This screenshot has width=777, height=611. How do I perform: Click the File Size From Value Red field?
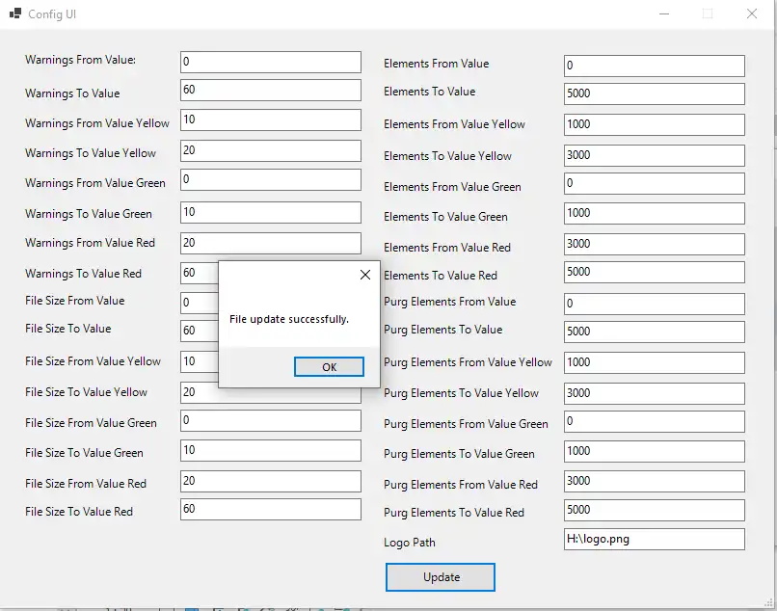coord(271,481)
